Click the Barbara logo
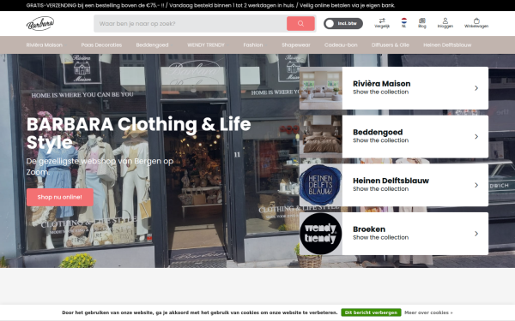The height and width of the screenshot is (321, 515). [40, 24]
